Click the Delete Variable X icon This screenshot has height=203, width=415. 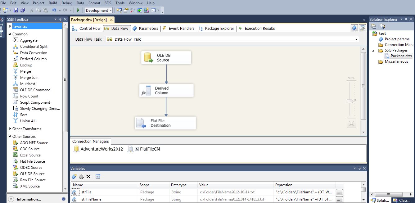pos(88,177)
